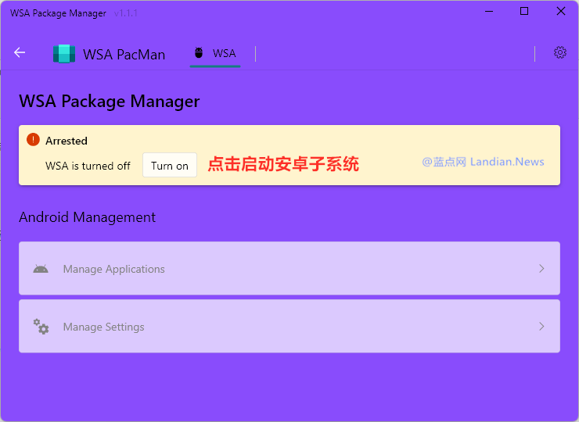
Task: Switch to the WSA tab
Action: 215,54
